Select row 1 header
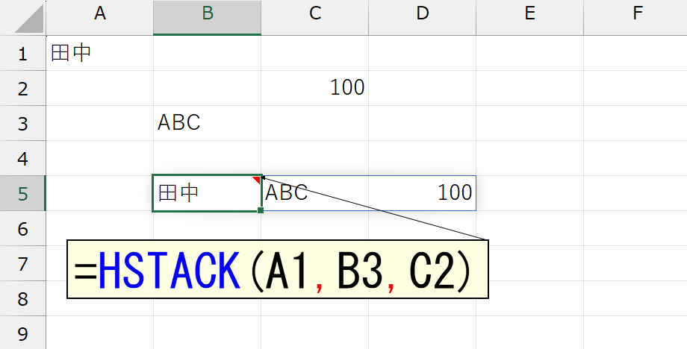This screenshot has height=349, width=687. click(x=23, y=53)
